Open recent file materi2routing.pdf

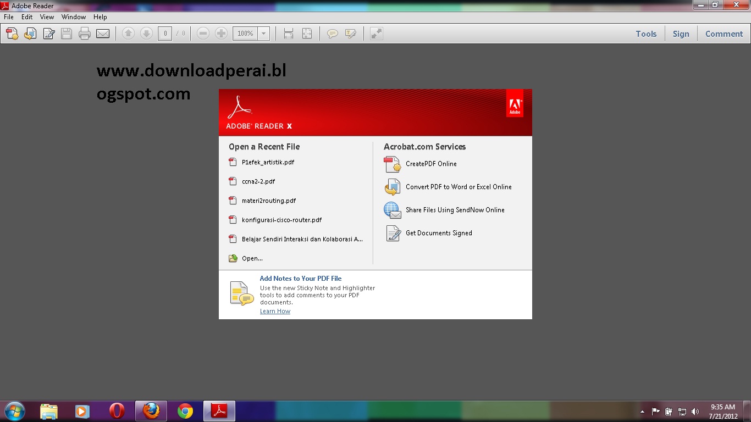pyautogui.click(x=269, y=201)
